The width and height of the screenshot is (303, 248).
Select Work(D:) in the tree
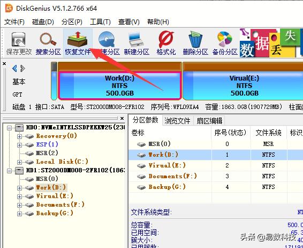click(51, 187)
